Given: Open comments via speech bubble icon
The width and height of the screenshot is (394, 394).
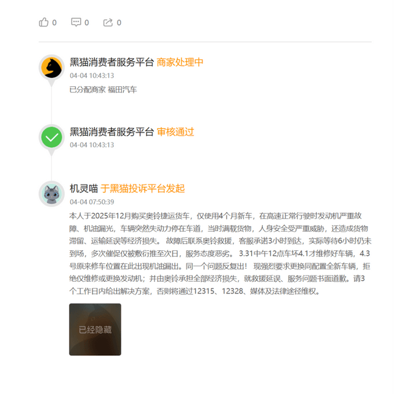Looking at the screenshot, I should [x=76, y=22].
